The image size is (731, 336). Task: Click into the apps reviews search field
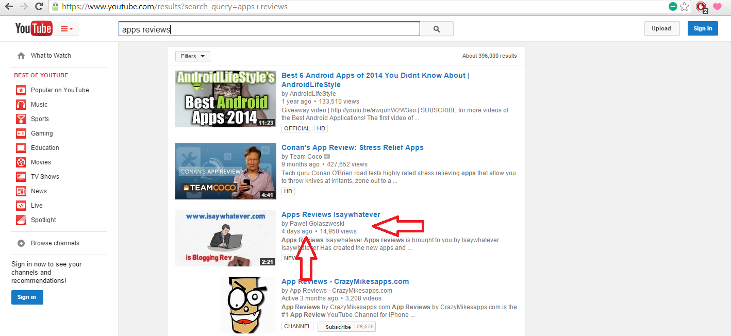click(269, 29)
